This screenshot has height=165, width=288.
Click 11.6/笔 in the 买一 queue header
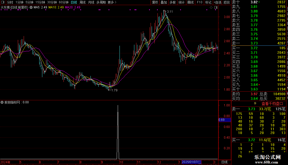[x=265, y=140]
